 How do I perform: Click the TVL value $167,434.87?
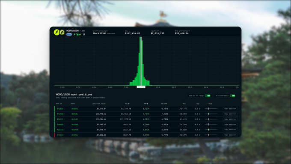(x=133, y=33)
